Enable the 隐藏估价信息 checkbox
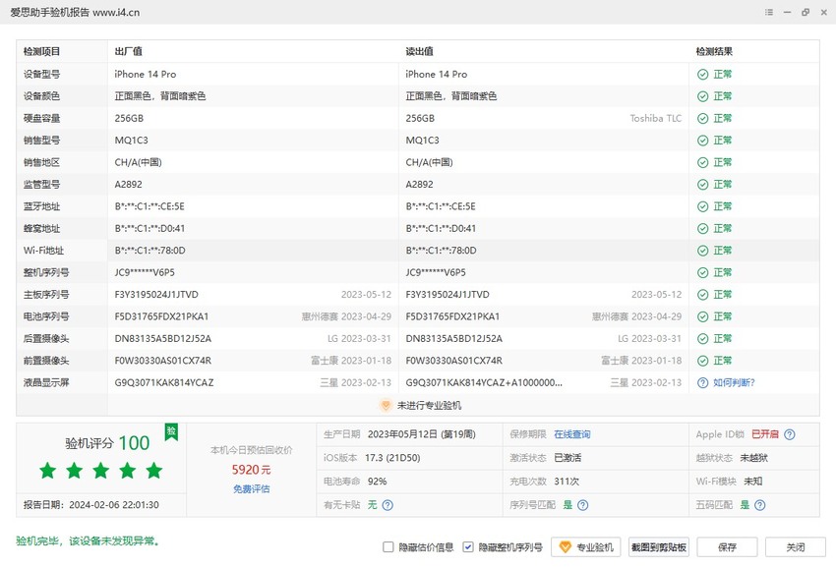The height and width of the screenshot is (569, 836). (x=388, y=547)
